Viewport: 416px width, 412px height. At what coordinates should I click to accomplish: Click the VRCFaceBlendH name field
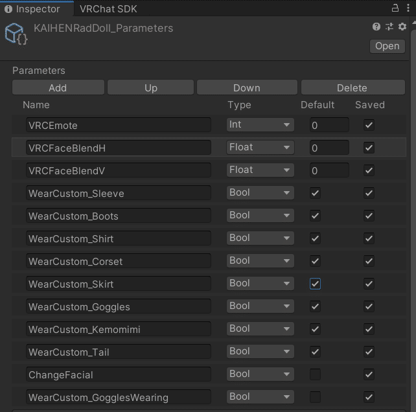click(x=119, y=148)
